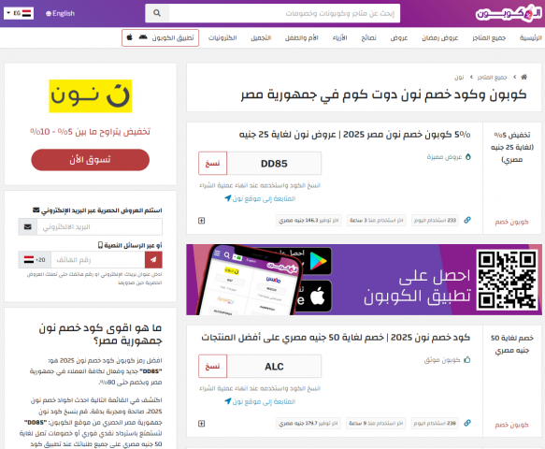Click the Noon store logo

coord(91,96)
